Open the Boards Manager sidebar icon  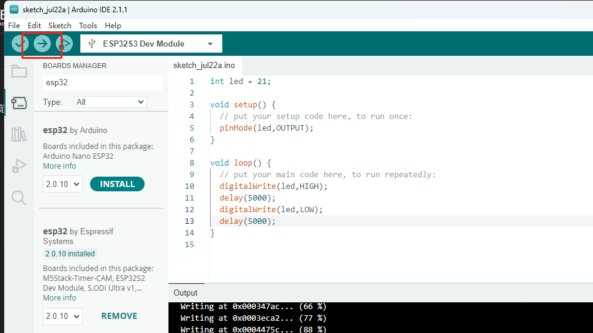[19, 102]
